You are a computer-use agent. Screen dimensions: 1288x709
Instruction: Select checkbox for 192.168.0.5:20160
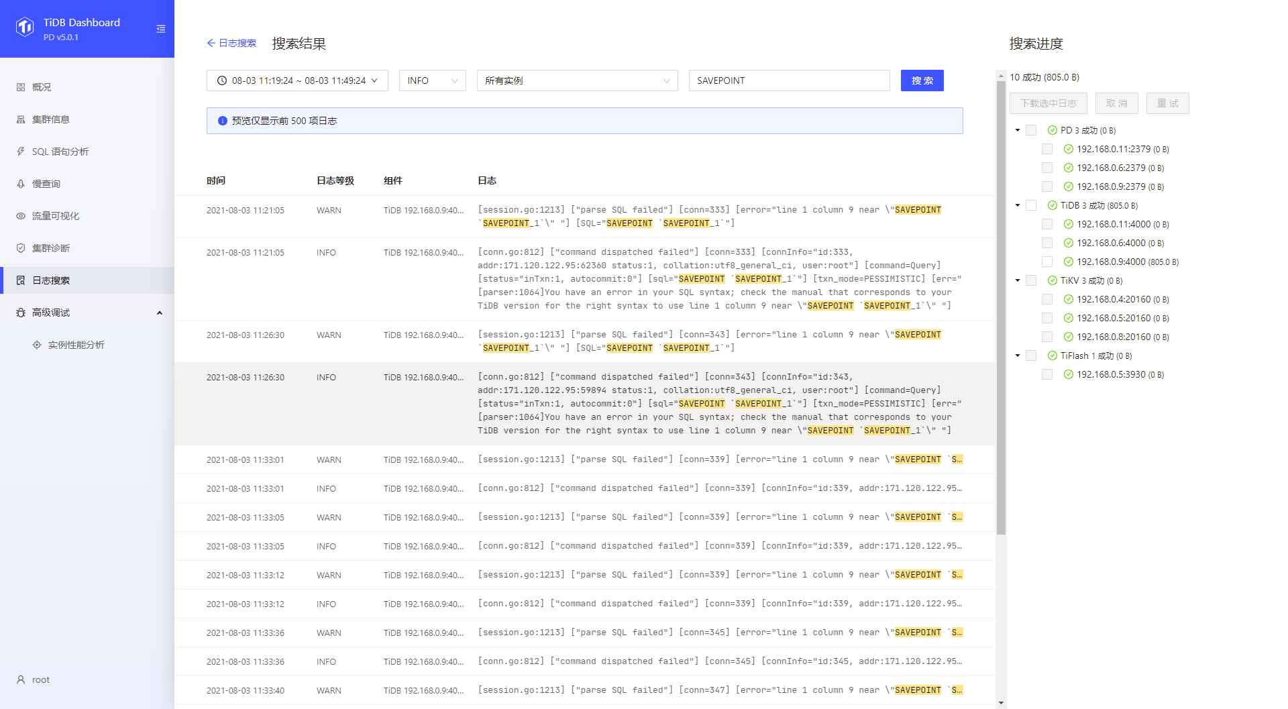coord(1047,318)
